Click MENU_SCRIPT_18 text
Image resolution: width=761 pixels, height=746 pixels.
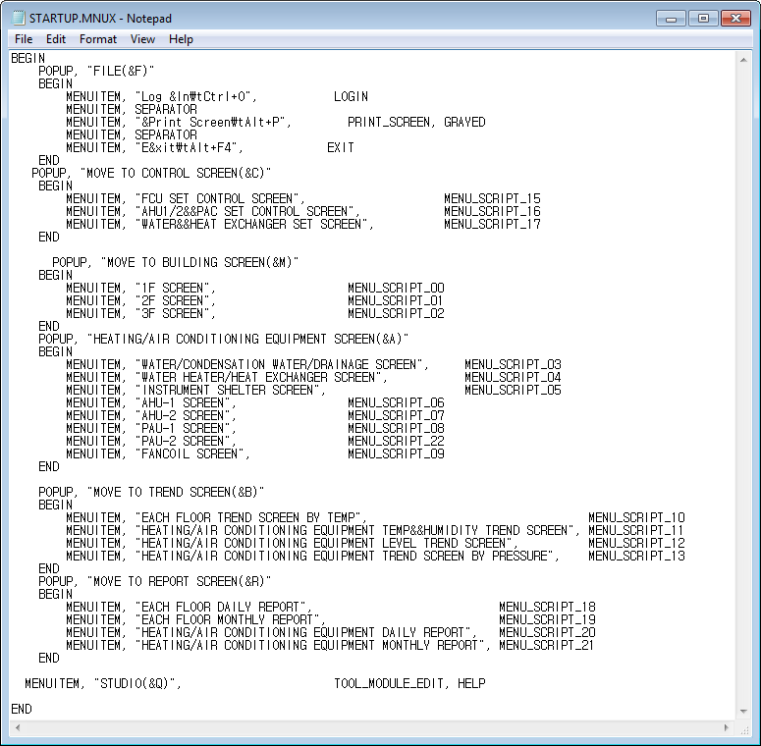pos(548,608)
